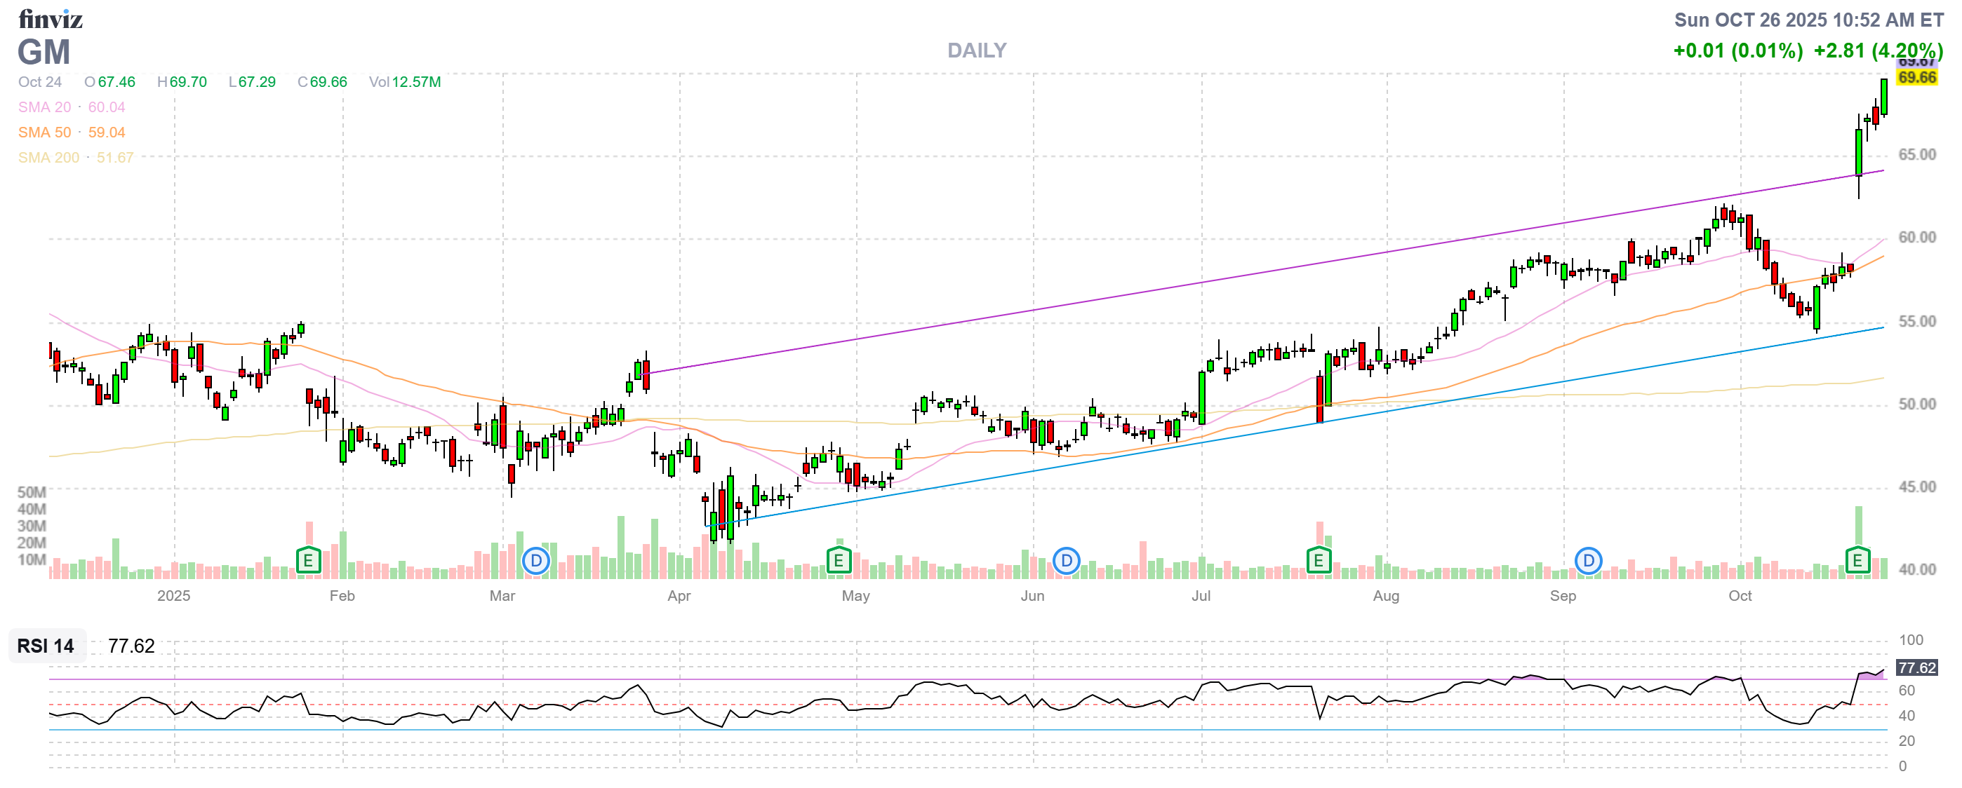1962x788 pixels.
Task: Click the late-April earnings E marker
Action: click(x=838, y=562)
